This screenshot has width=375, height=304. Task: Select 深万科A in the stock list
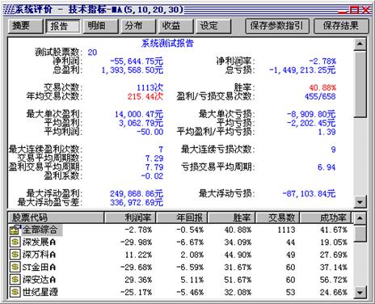[x=39, y=255]
